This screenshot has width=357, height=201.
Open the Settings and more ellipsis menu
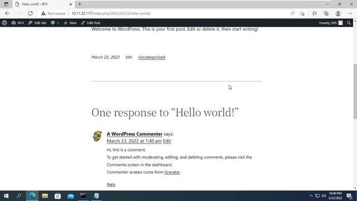tap(350, 13)
